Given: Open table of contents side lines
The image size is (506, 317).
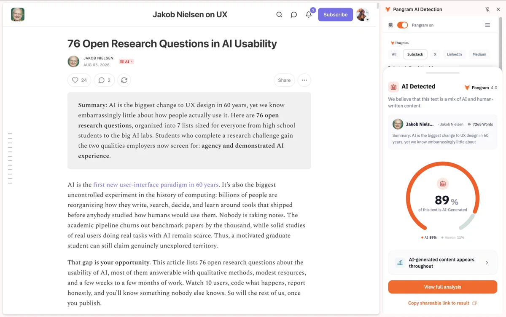Looking at the screenshot, I should [10, 158].
